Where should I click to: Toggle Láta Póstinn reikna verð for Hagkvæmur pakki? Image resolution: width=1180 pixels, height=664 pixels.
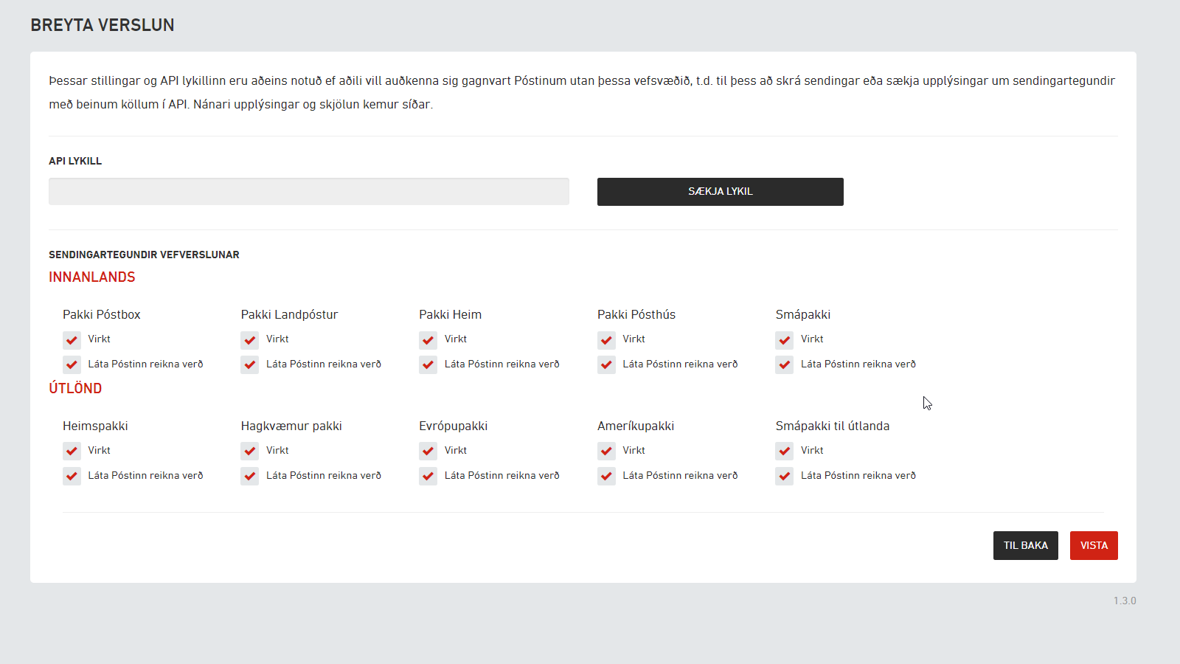(250, 477)
